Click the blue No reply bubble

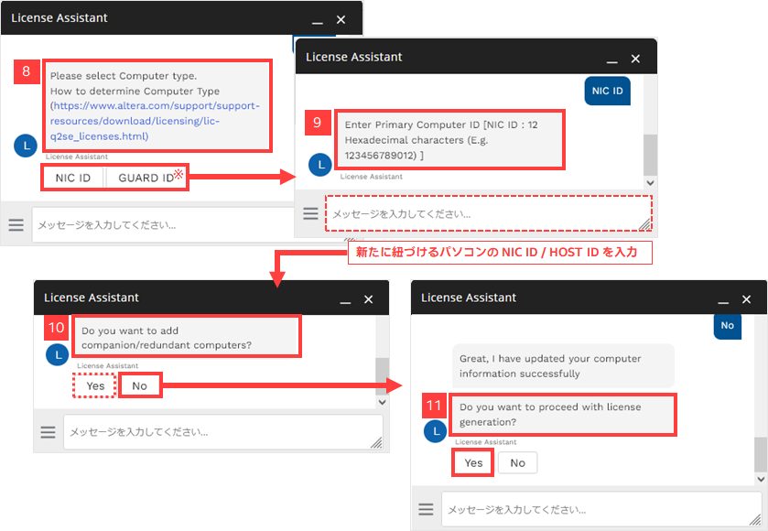coord(728,326)
